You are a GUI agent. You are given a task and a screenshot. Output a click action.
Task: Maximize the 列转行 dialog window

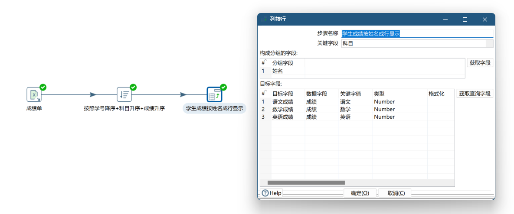coord(465,19)
